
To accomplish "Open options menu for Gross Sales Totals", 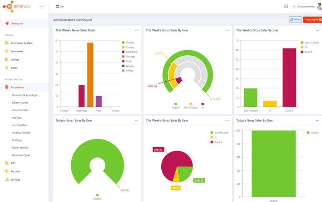I will click(x=137, y=30).
